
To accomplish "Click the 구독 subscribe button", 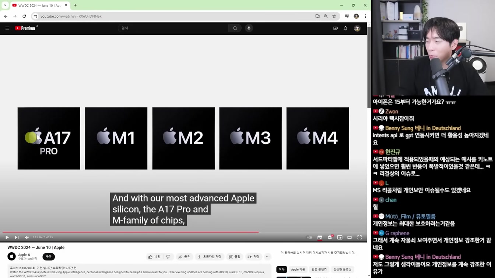I will tap(49, 257).
